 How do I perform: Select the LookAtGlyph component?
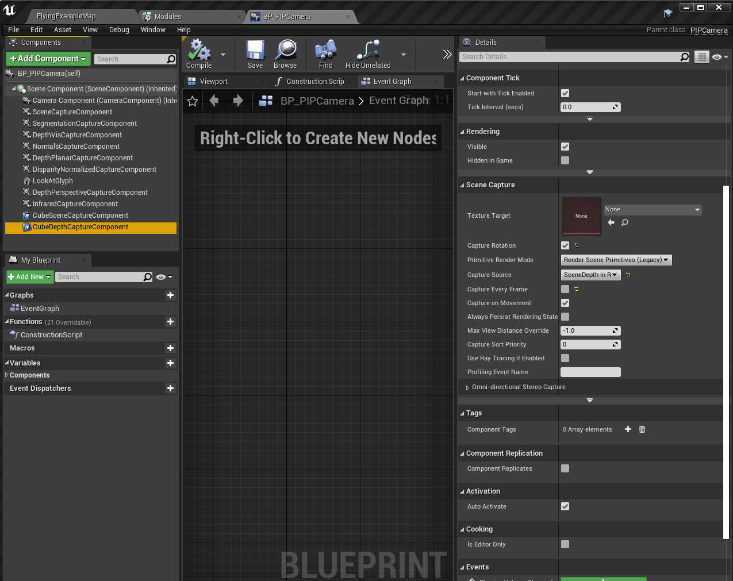[53, 181]
